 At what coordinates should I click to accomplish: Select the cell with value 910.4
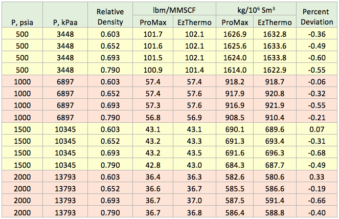pyautogui.click(x=275, y=117)
